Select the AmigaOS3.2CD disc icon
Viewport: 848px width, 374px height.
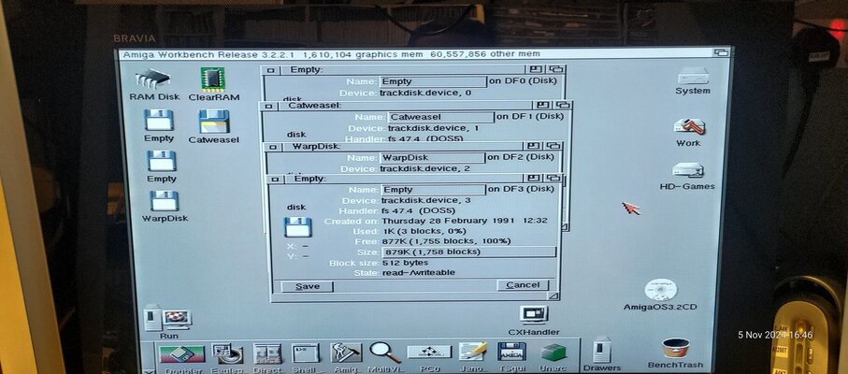point(661,290)
